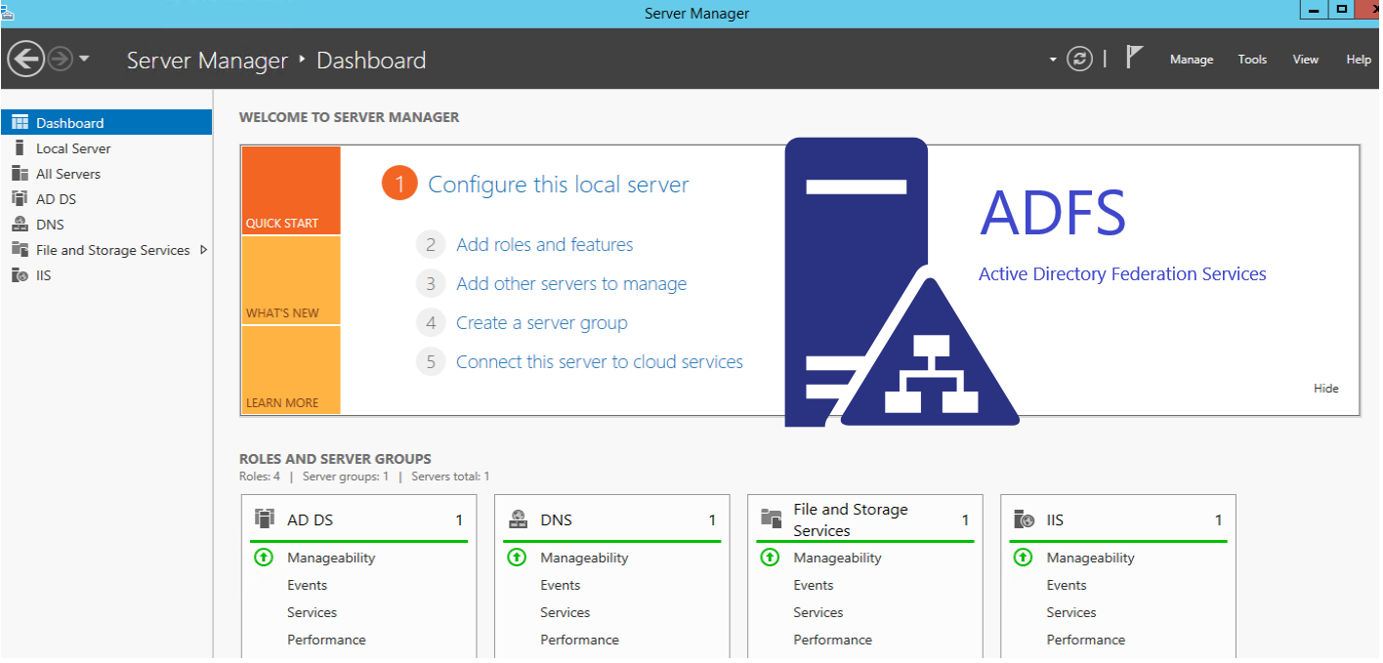Open Services in IIS tile
Viewport: 1383px width, 663px height.
[1070, 613]
